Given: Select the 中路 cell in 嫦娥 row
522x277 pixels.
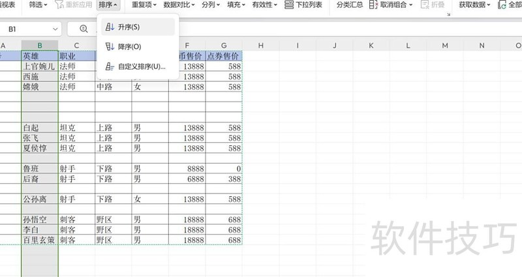Looking at the screenshot, I should pyautogui.click(x=113, y=87).
